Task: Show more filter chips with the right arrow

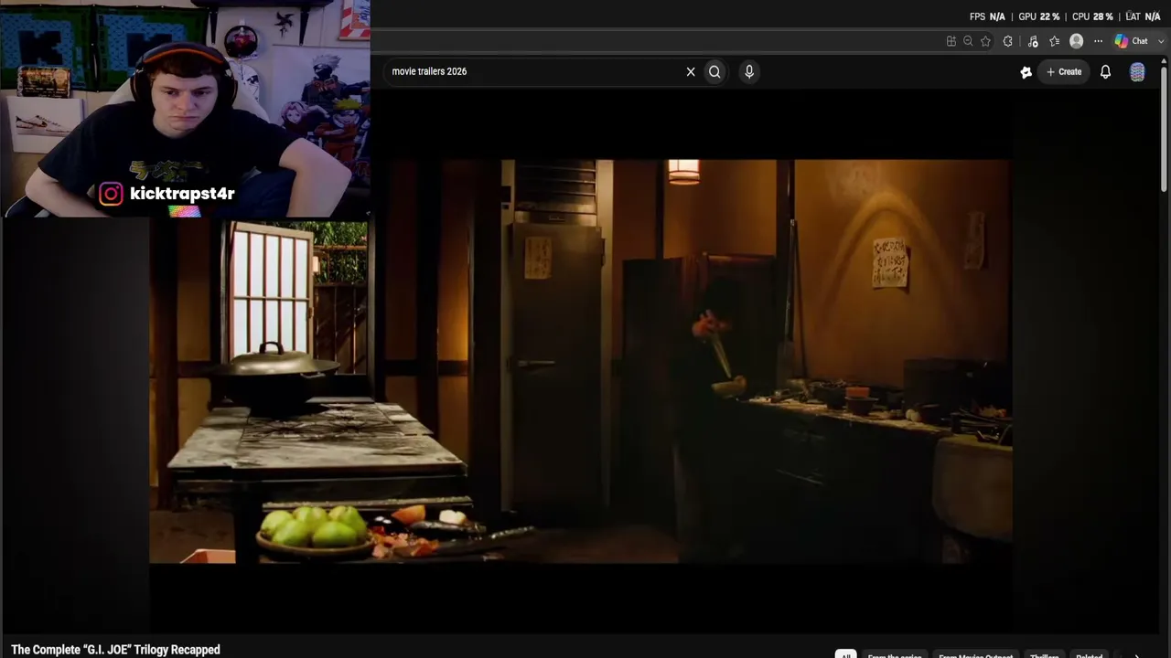Action: (x=1137, y=654)
